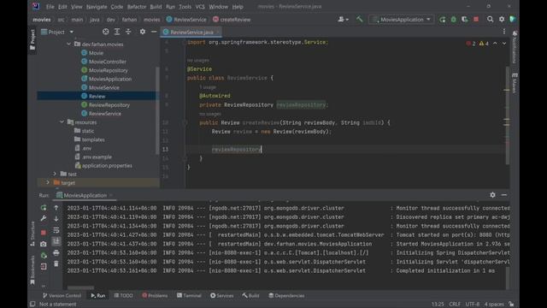The height and width of the screenshot is (308, 547).
Task: Minimize the Run tool window
Action: click(x=504, y=195)
